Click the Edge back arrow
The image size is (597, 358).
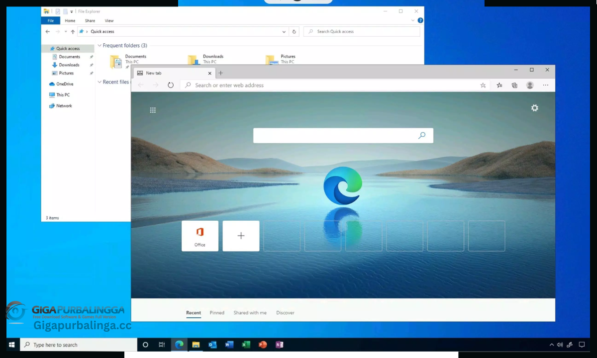pos(141,86)
